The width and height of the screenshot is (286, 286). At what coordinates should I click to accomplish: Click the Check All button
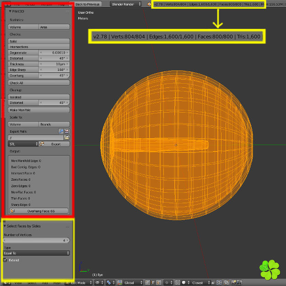point(39,83)
